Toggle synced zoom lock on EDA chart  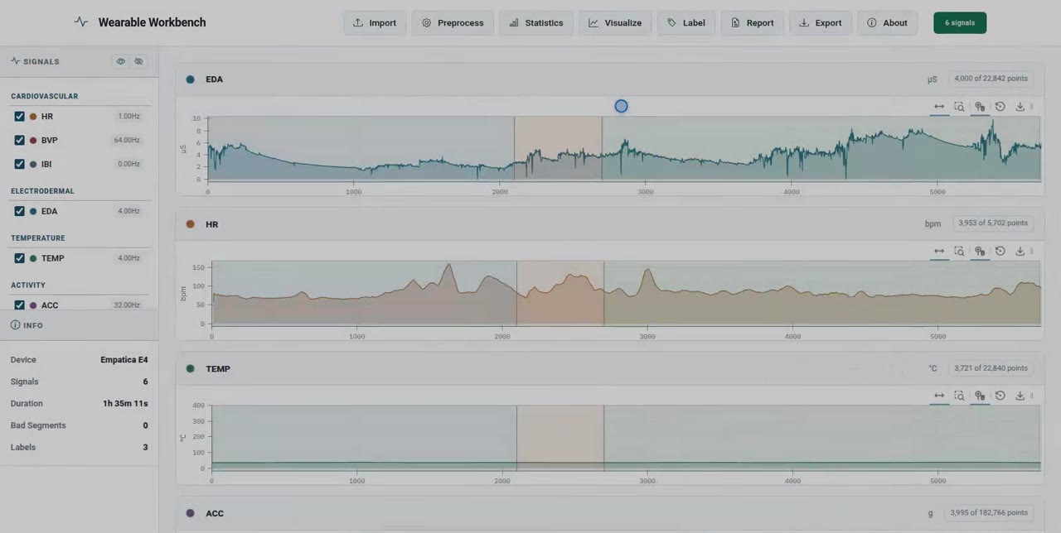(x=980, y=107)
